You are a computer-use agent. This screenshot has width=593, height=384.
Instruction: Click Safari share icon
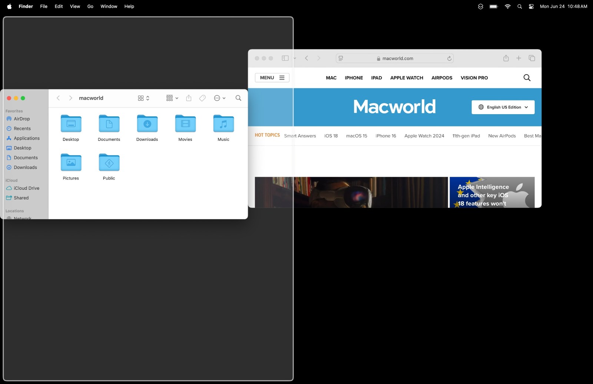point(506,58)
